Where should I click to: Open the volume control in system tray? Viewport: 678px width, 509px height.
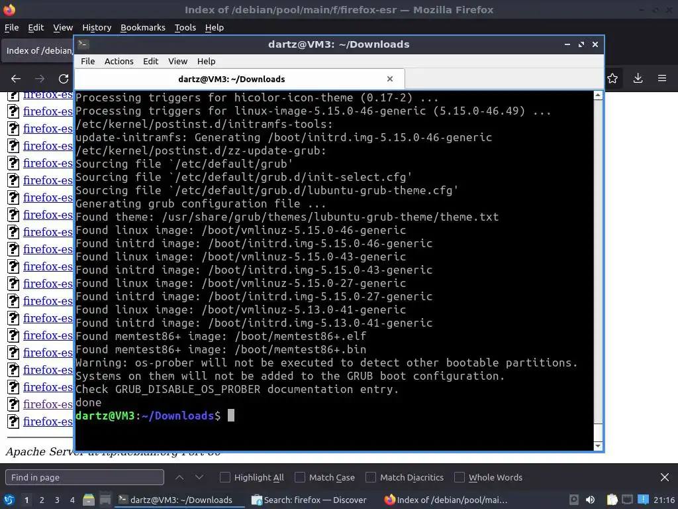(590, 500)
